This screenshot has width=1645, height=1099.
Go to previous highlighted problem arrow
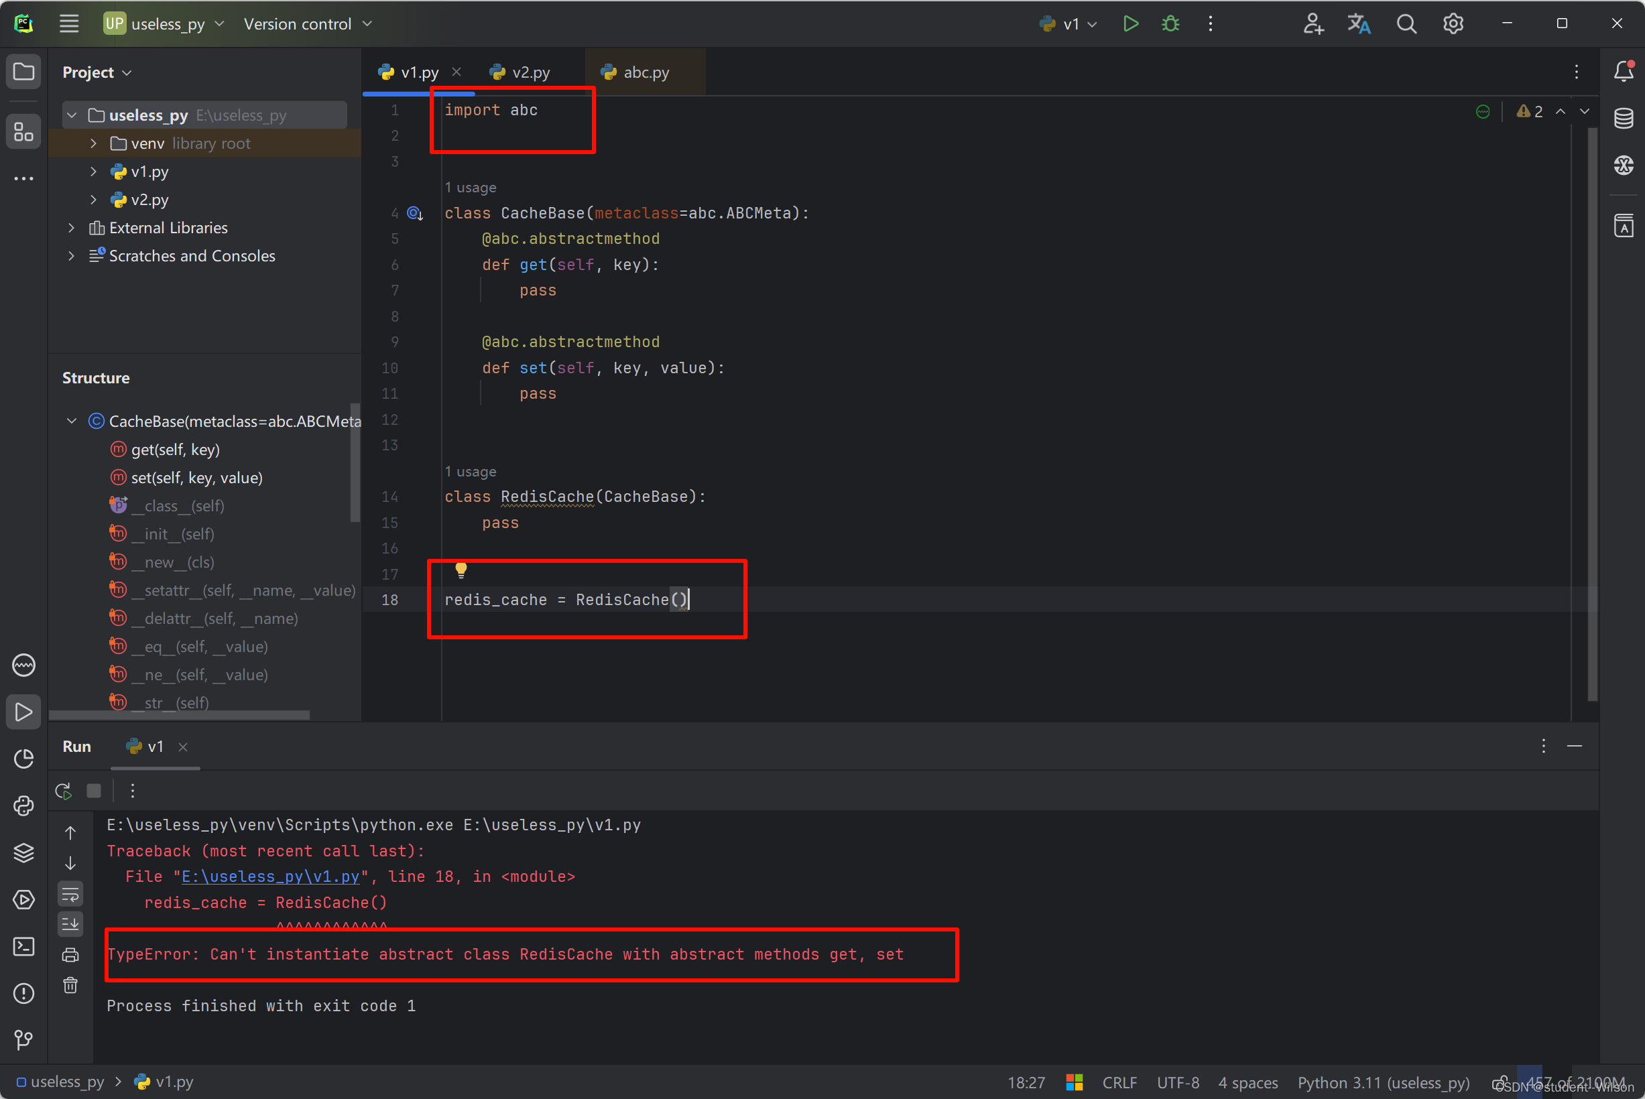click(x=1560, y=111)
